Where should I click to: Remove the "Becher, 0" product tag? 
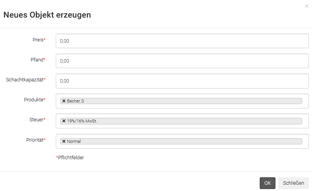64,101
